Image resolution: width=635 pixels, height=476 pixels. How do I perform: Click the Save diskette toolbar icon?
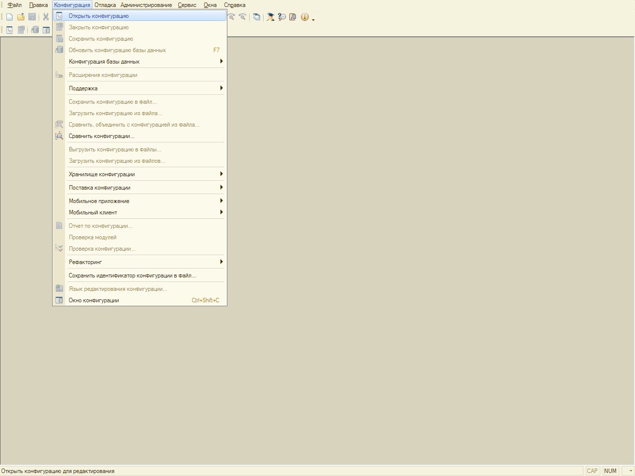coord(32,17)
